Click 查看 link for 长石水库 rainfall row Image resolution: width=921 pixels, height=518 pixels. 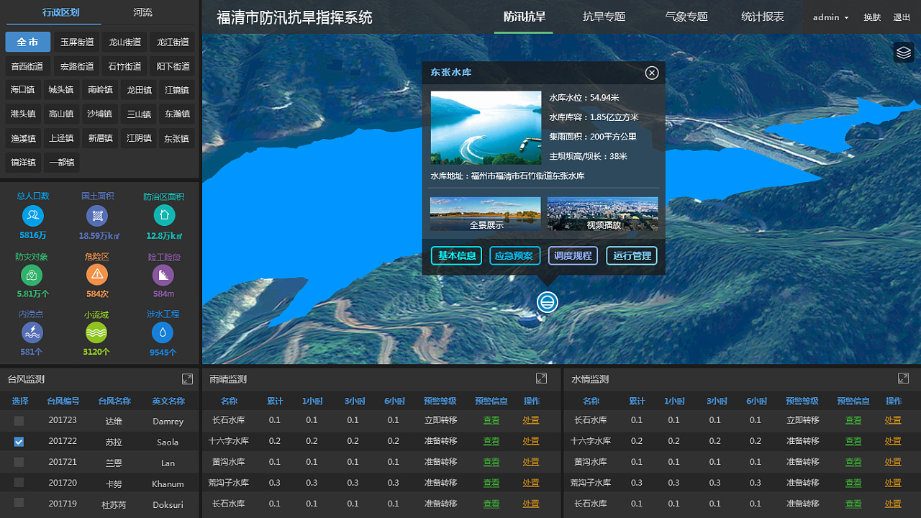[491, 421]
